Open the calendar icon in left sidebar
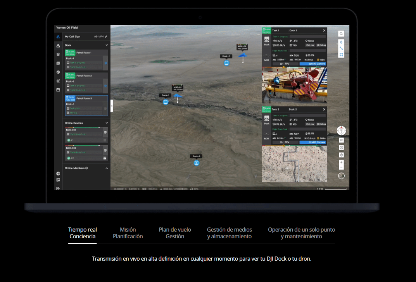This screenshot has height=282, width=416. pos(58,89)
